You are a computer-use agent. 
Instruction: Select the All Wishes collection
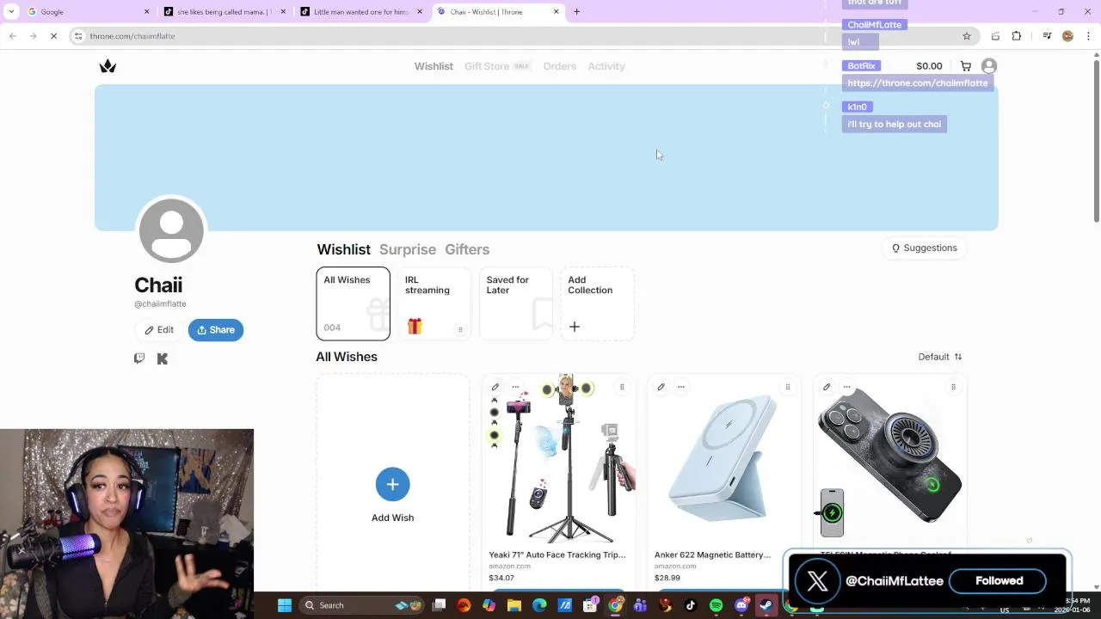353,303
